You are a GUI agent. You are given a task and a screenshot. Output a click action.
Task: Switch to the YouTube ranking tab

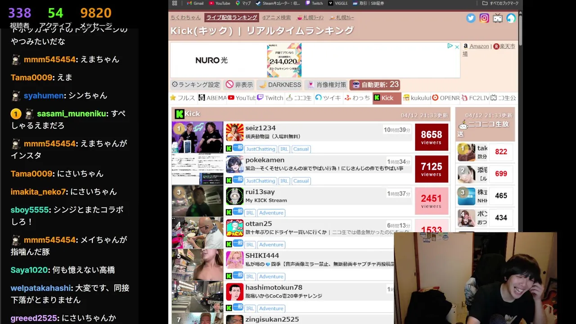242,98
